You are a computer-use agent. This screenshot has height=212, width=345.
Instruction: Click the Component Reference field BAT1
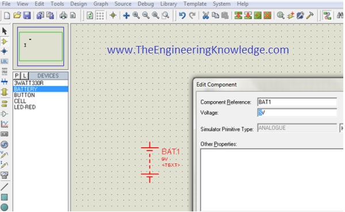(x=297, y=102)
